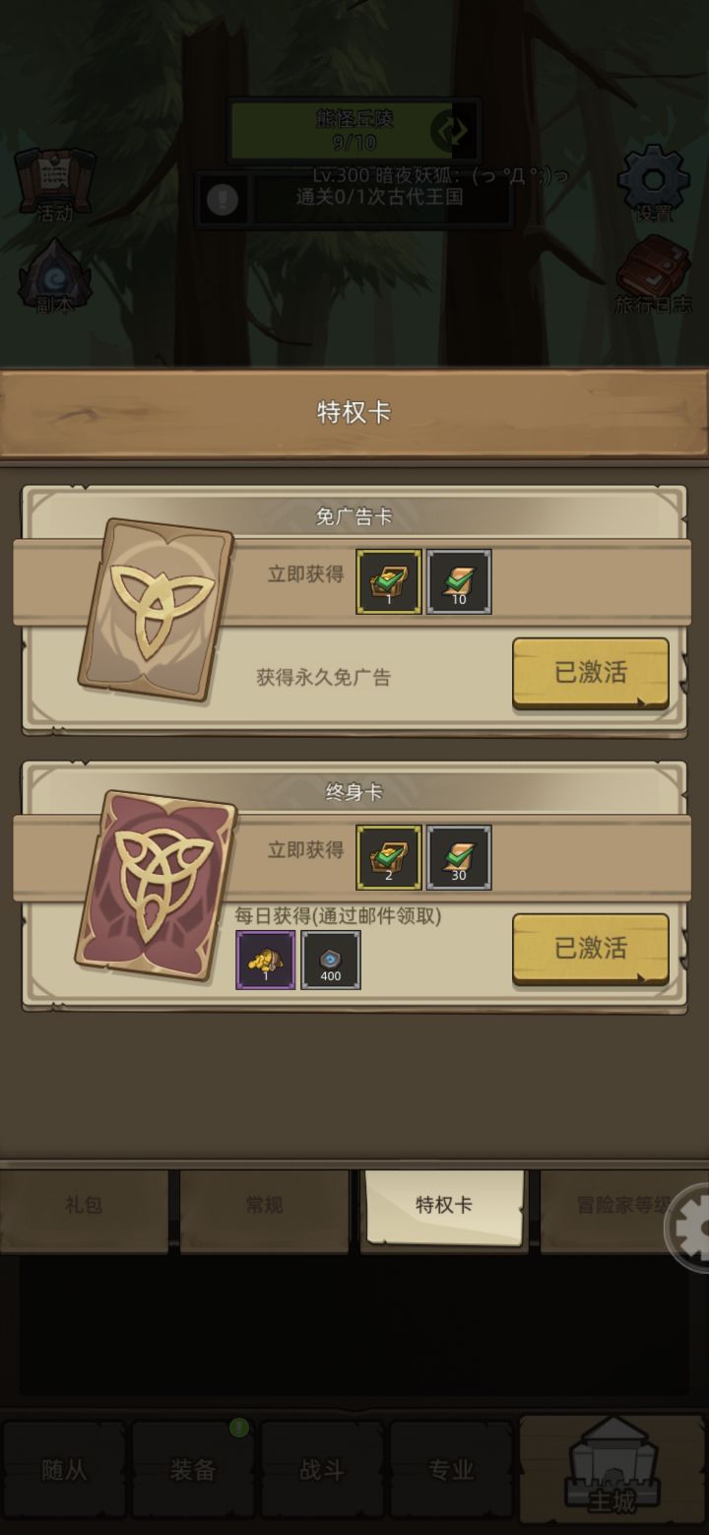
Task: Tap the daily 400 gem reward icon
Action: tap(331, 960)
